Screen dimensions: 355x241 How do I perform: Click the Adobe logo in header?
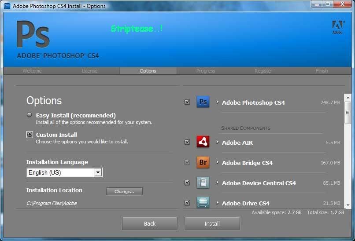pos(337,27)
